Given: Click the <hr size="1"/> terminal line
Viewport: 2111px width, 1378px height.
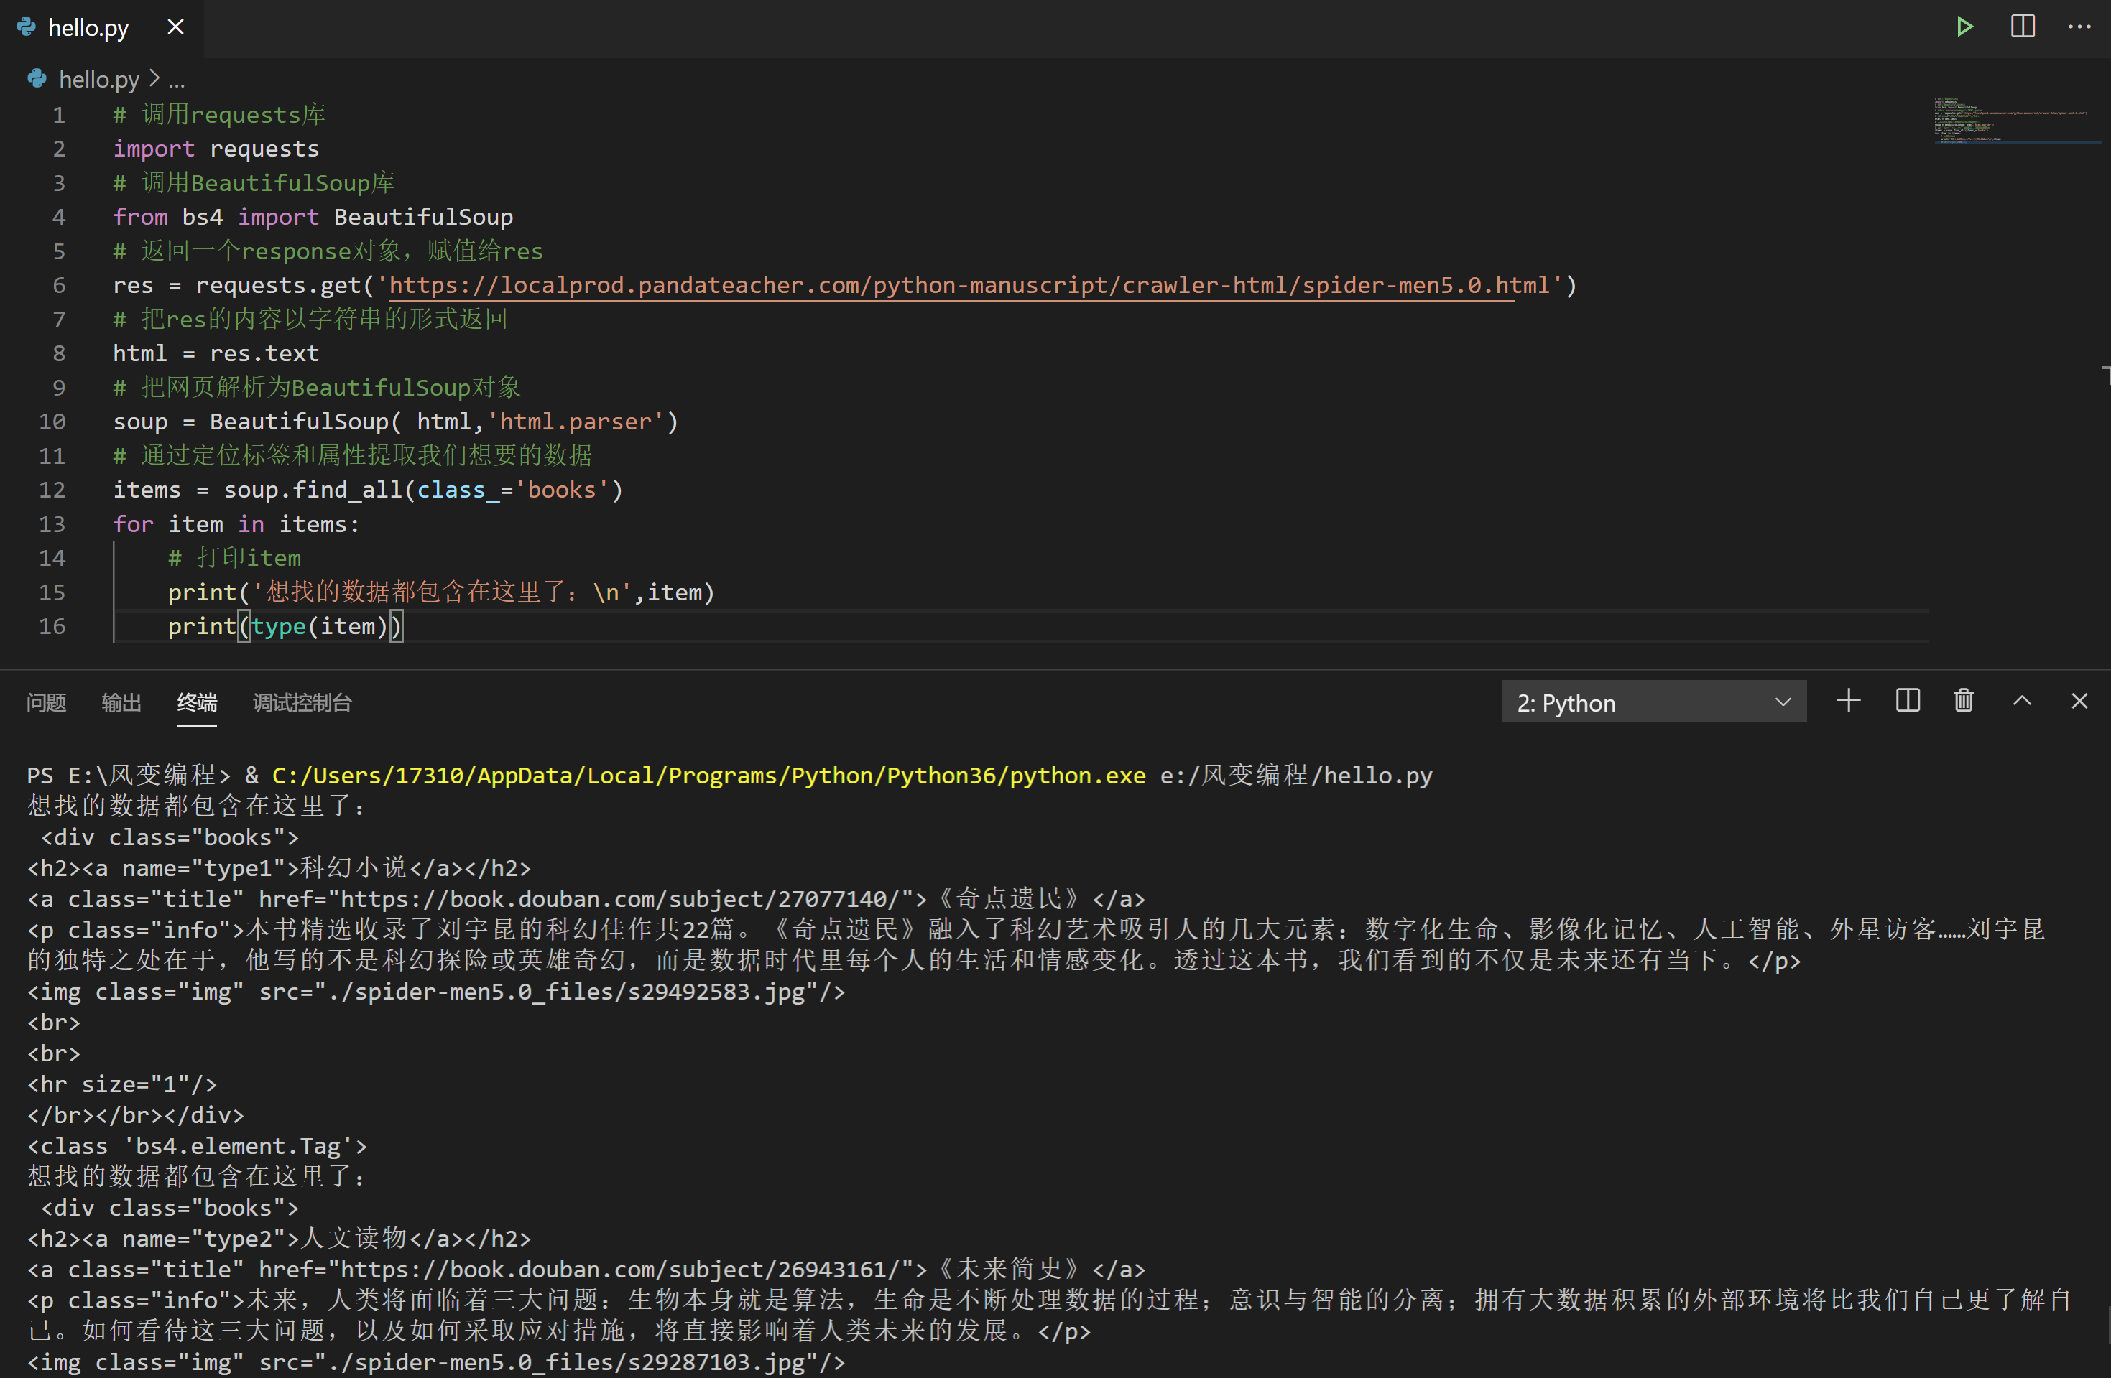Looking at the screenshot, I should (x=121, y=1085).
